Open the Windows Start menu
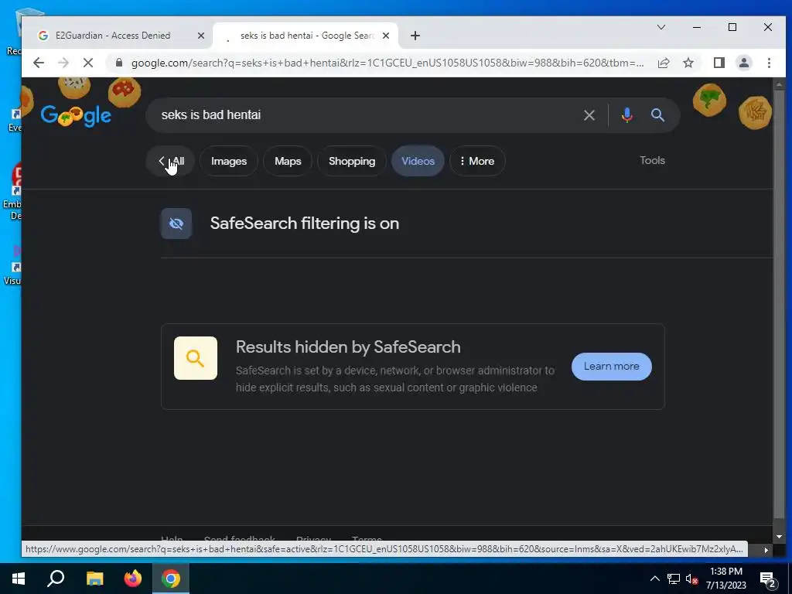Image resolution: width=792 pixels, height=594 pixels. click(19, 579)
